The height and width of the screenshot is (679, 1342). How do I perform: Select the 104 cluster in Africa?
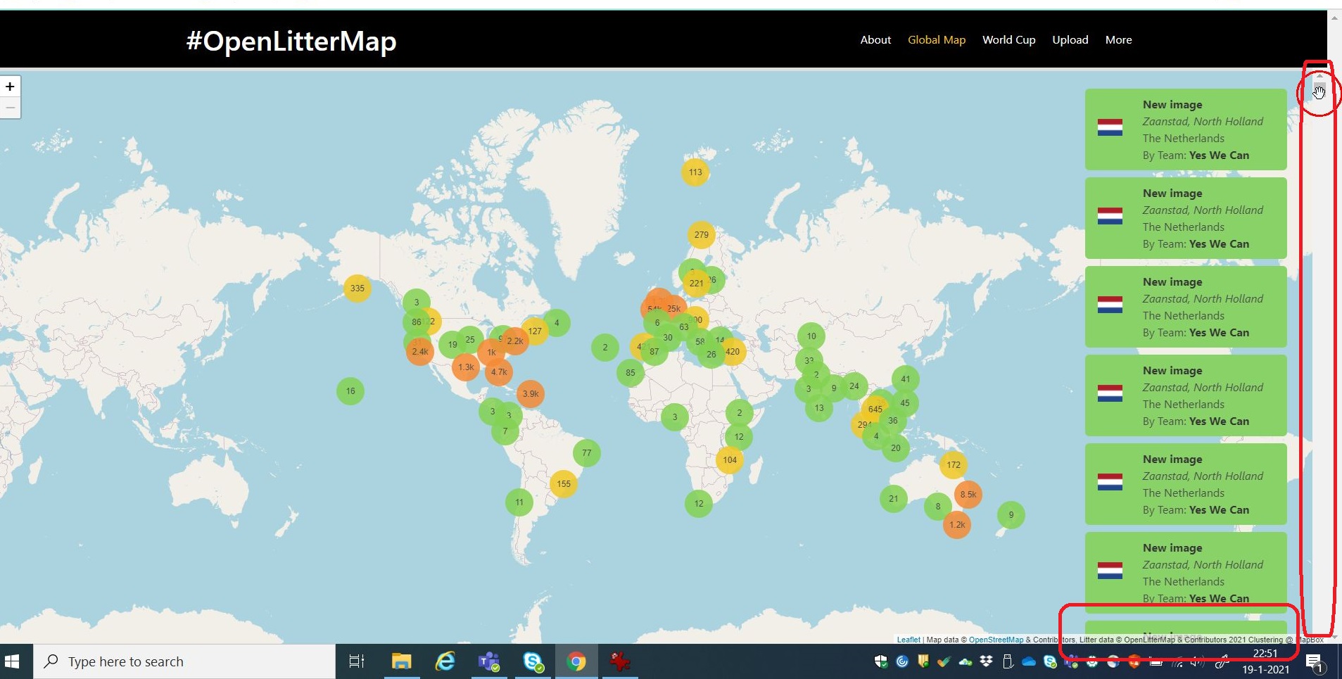click(730, 460)
